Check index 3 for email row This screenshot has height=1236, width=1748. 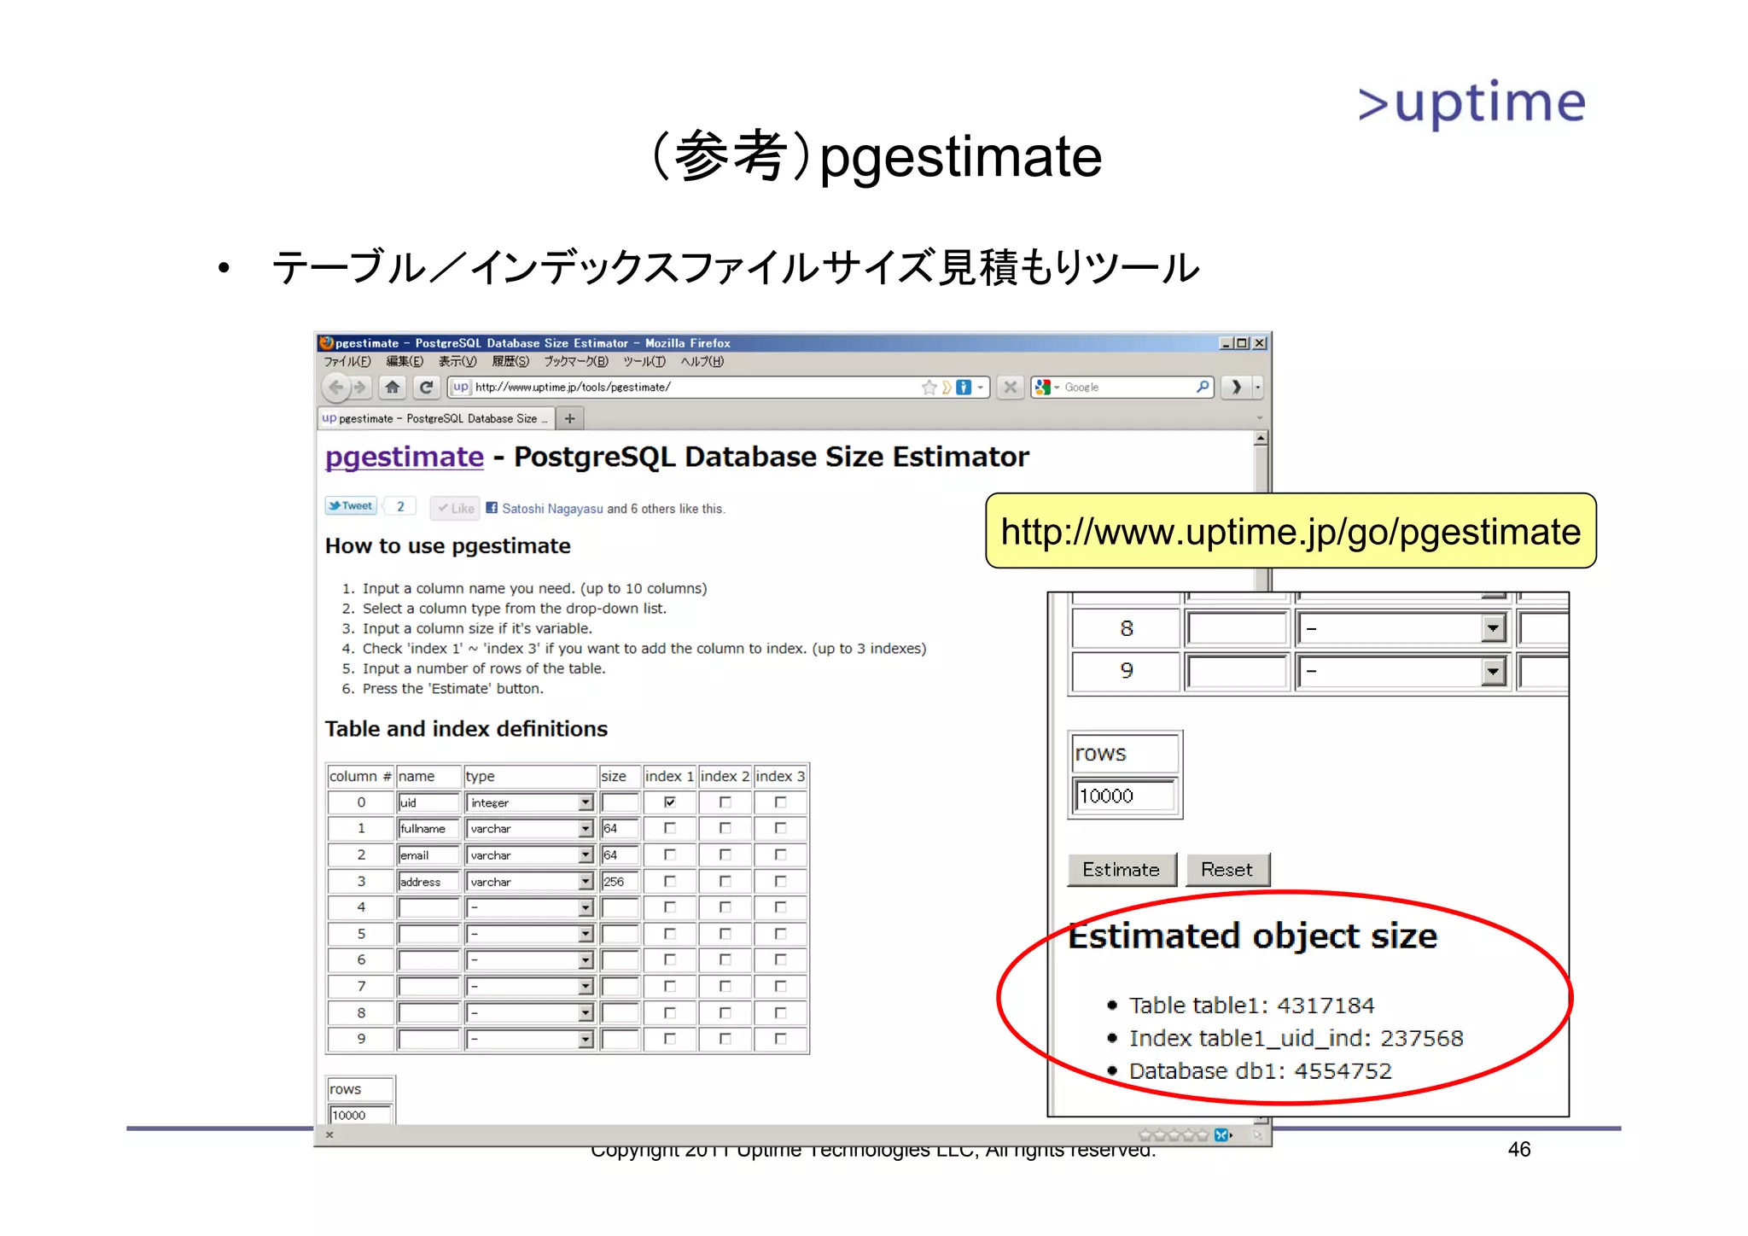pos(780,854)
